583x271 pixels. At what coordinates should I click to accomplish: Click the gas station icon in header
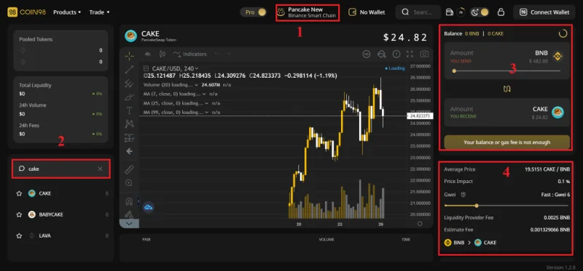click(x=449, y=12)
